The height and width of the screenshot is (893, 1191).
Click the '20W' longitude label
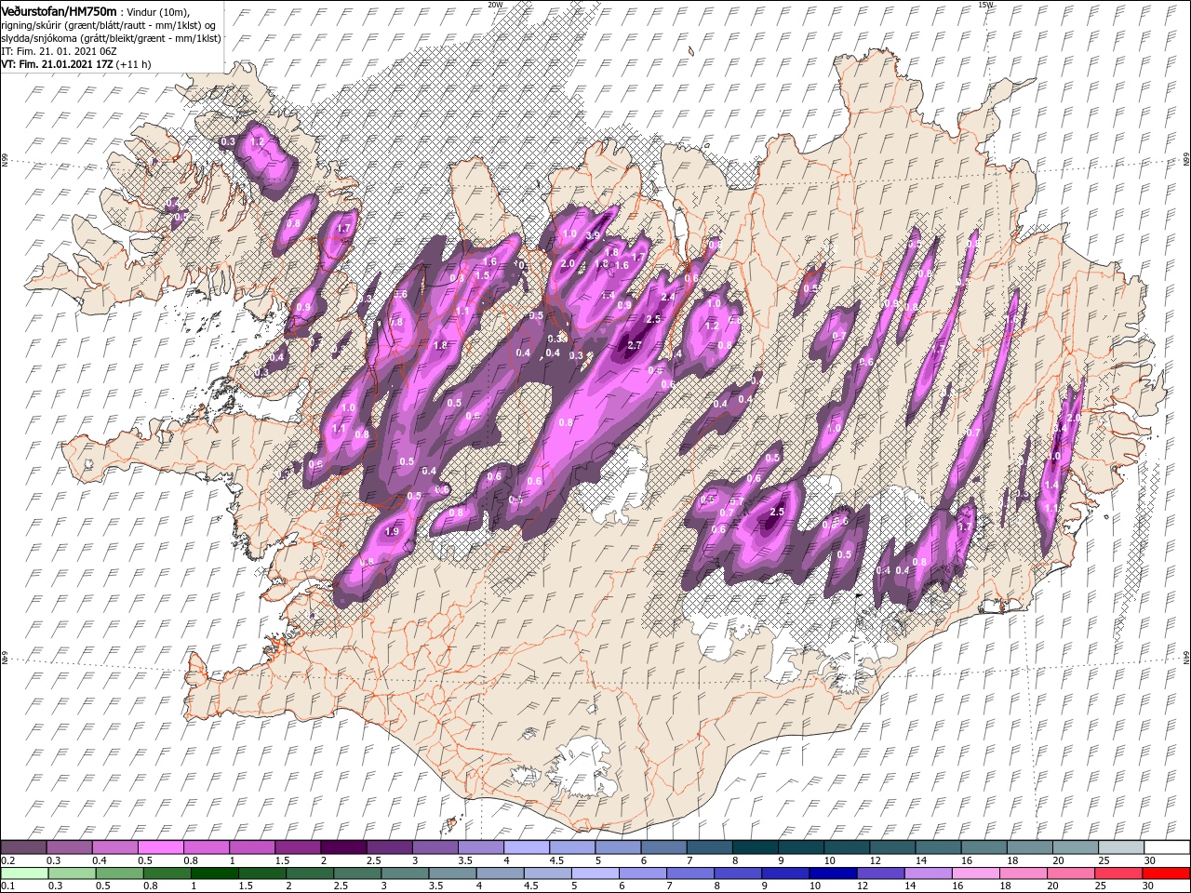(x=495, y=5)
